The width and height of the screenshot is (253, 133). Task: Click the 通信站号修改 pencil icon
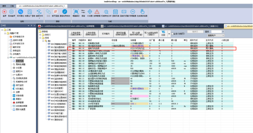coord(65,13)
